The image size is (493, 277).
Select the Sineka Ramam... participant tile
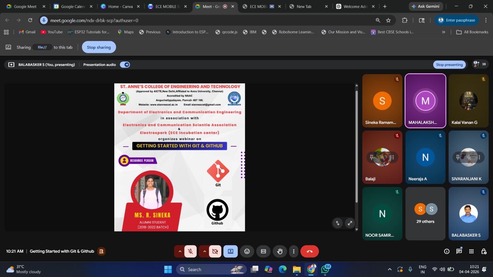[x=382, y=101]
